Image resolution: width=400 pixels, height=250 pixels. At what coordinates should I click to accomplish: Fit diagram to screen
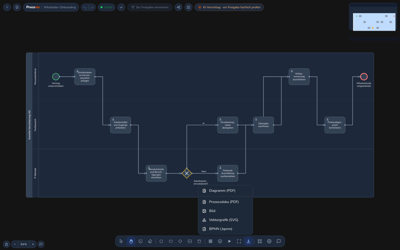pyautogui.click(x=239, y=241)
